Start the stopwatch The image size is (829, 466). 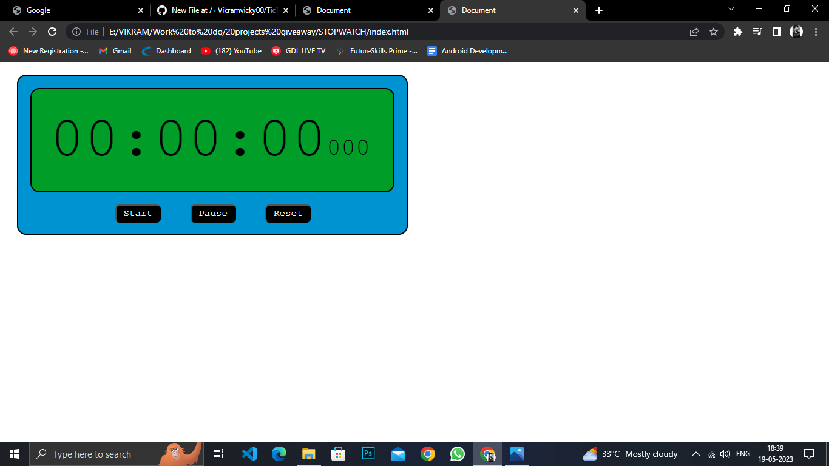click(x=138, y=214)
